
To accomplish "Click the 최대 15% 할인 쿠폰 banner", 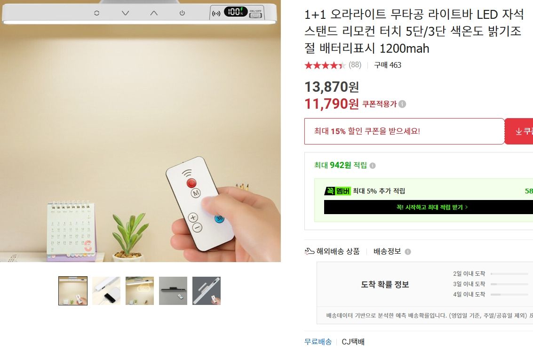I will pos(404,131).
